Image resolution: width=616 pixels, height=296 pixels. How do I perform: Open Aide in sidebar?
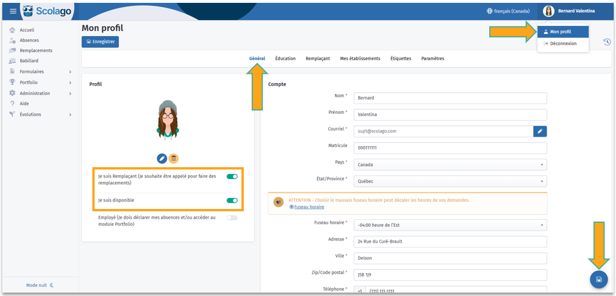24,104
